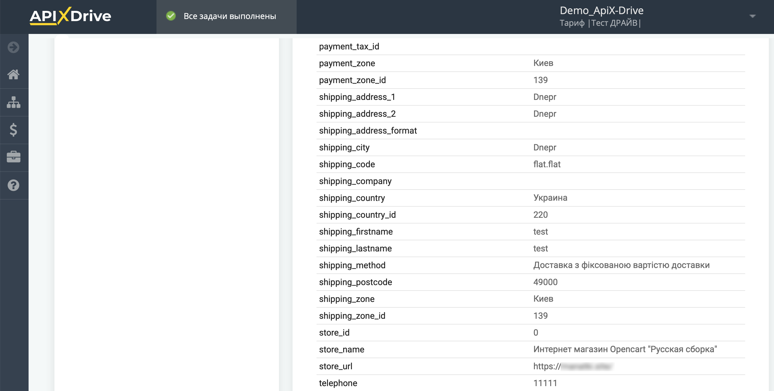774x391 pixels.
Task: Select the shipping_company field name
Action: coord(355,181)
